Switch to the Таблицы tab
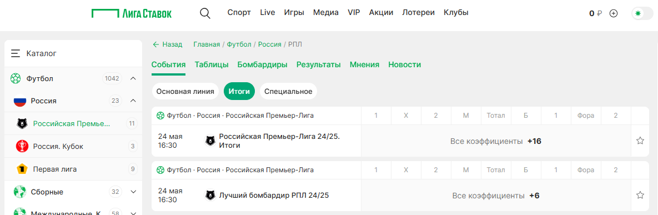 pos(212,64)
